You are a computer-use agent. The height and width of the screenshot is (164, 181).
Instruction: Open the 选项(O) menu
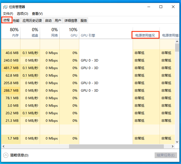pos(22,13)
